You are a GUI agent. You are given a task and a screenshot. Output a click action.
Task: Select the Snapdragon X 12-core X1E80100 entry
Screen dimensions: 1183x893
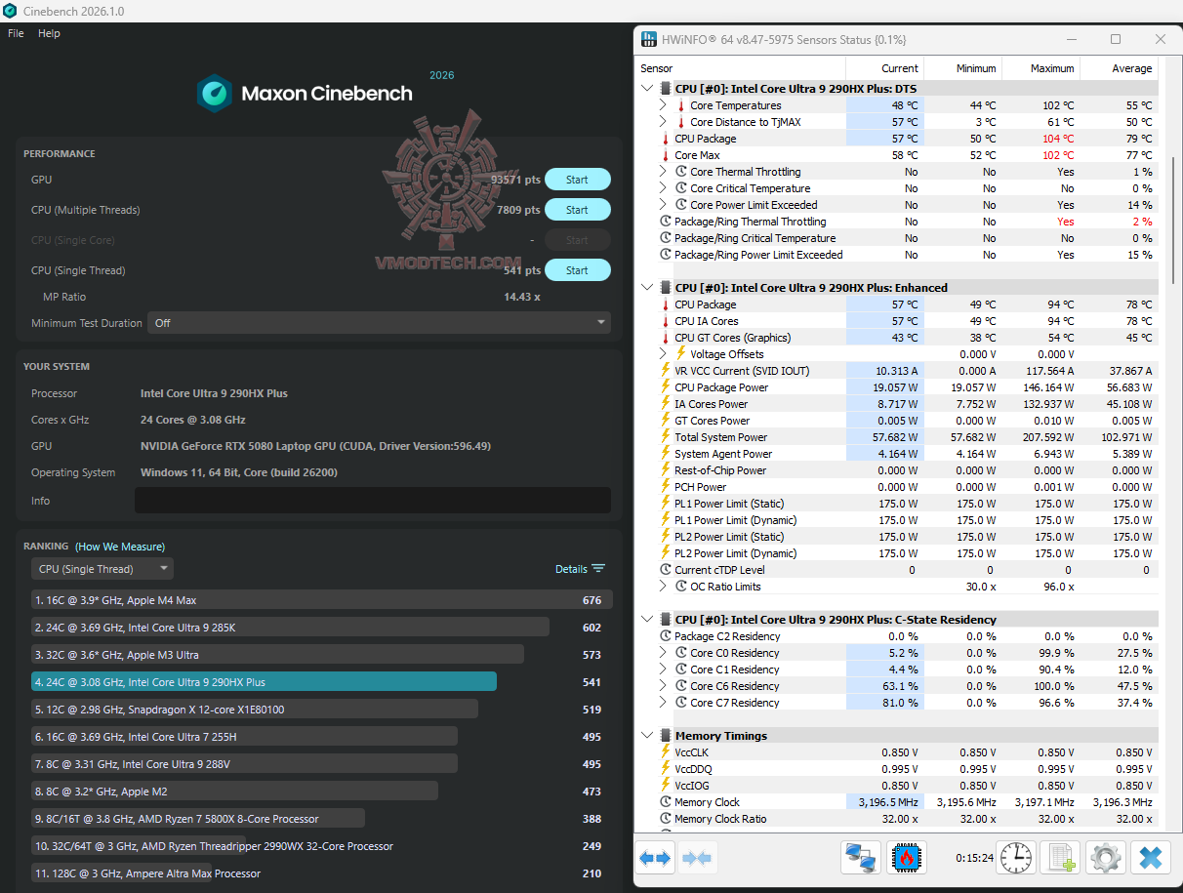point(321,710)
